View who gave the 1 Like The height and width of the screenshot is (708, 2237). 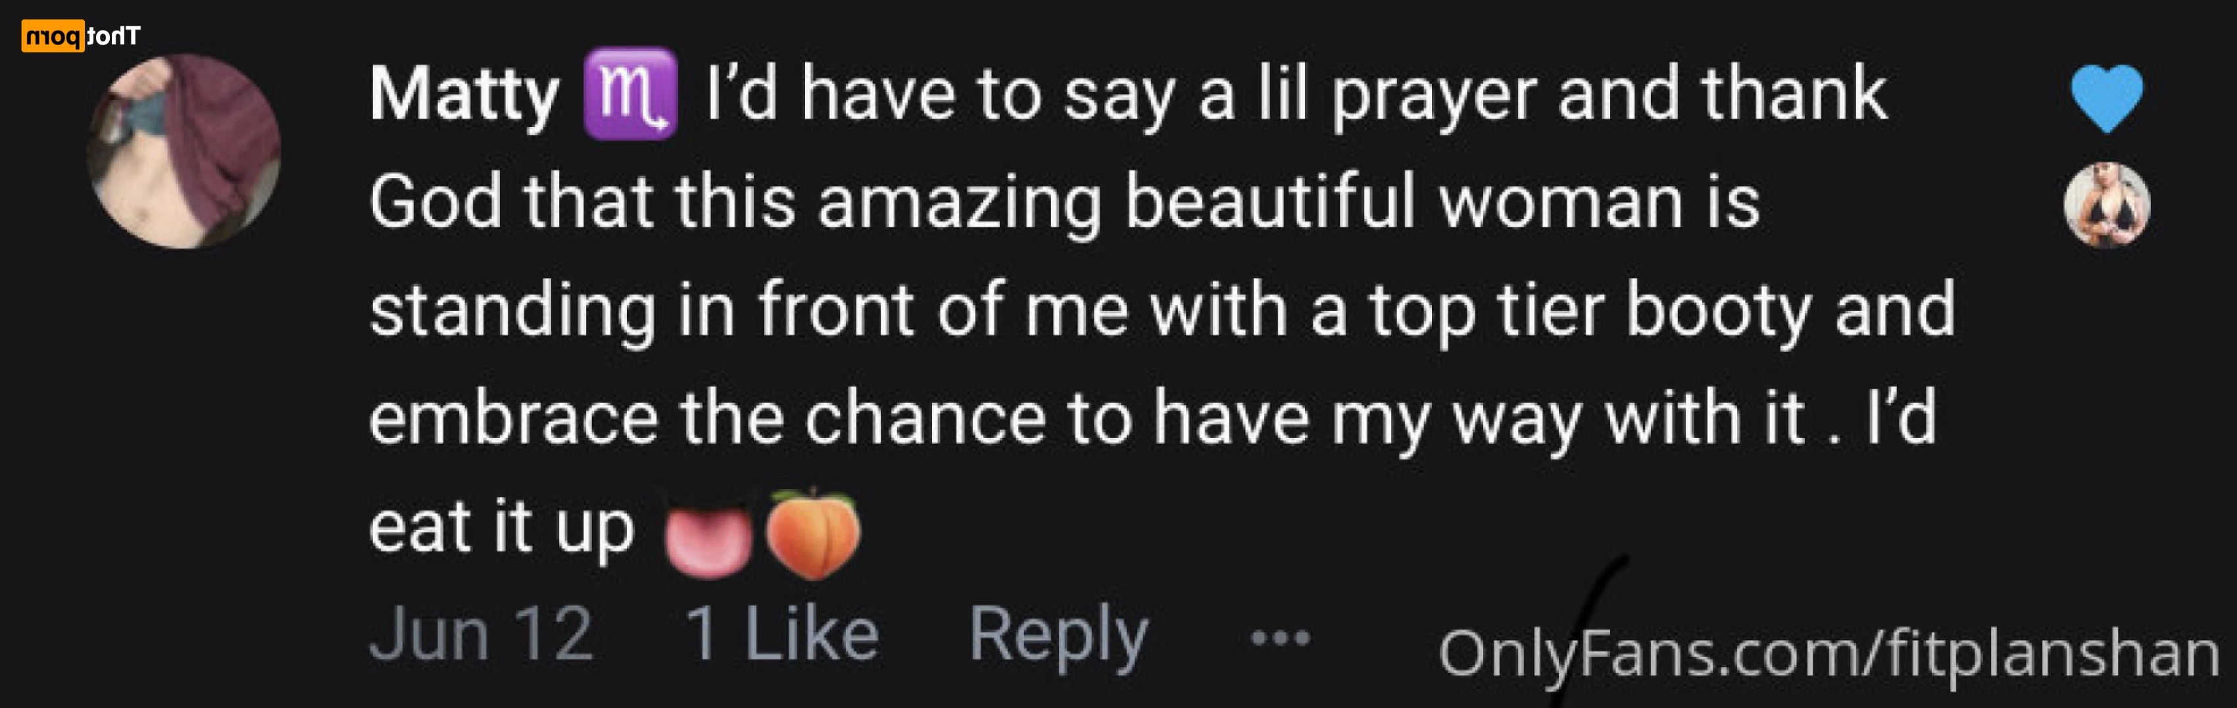click(783, 634)
